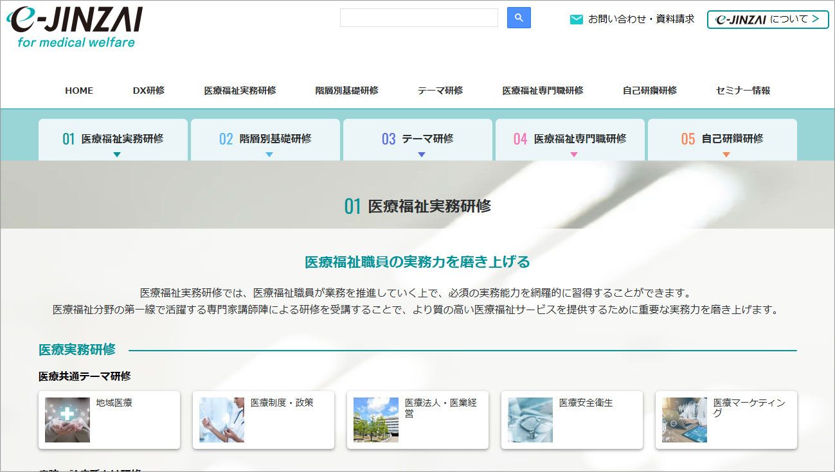Select 階層別基礎研修 in the top navigation
Viewport: 835px width, 472px height.
point(346,91)
